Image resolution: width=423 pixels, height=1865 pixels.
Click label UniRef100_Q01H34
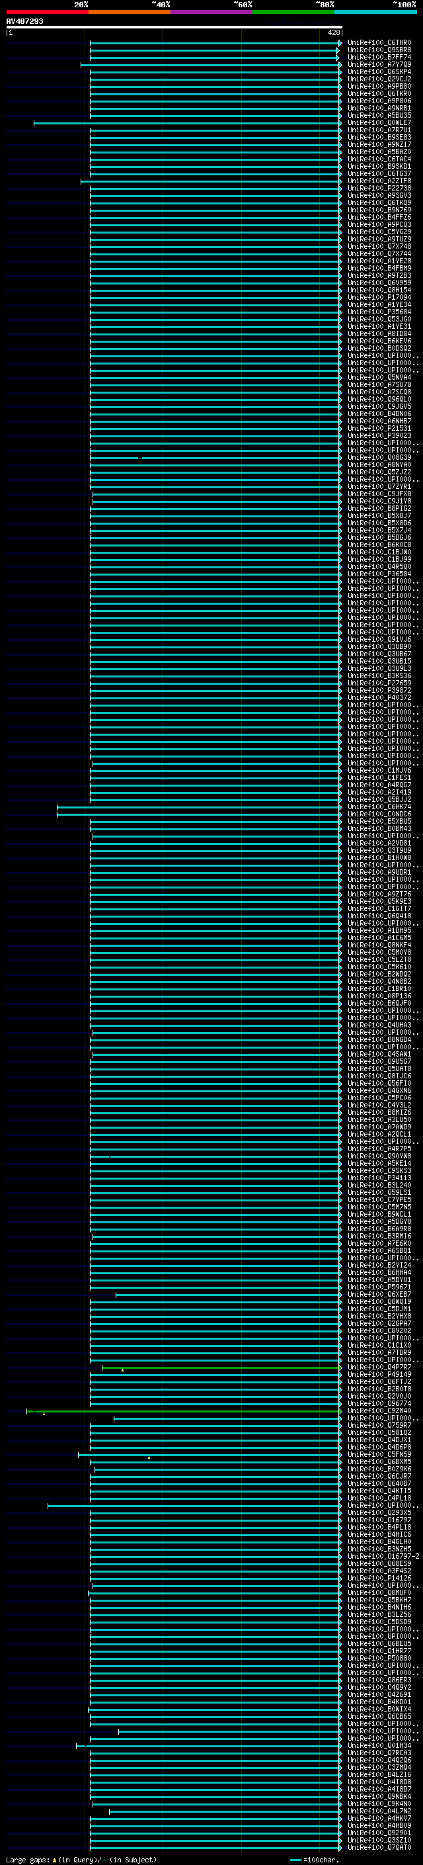pos(379,1747)
